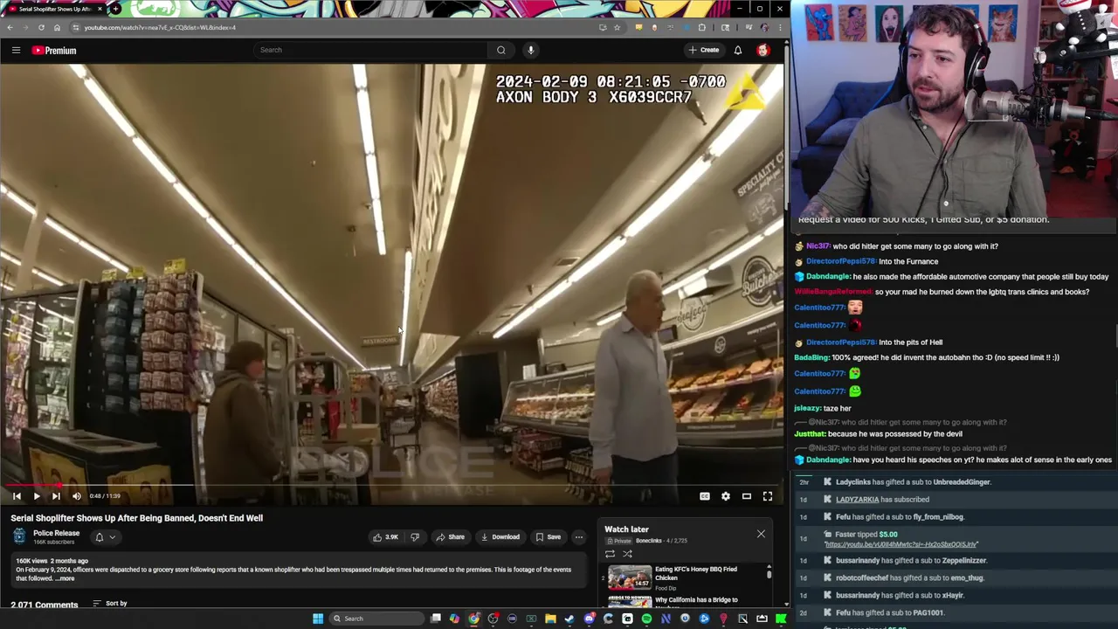Open the YouTube hamburger guide menu
1118x629 pixels.
tap(16, 50)
